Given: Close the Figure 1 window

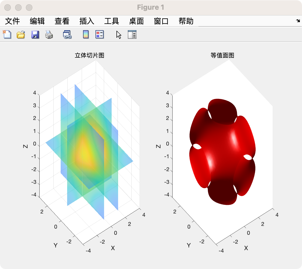Looking at the screenshot, I should pos(8,8).
